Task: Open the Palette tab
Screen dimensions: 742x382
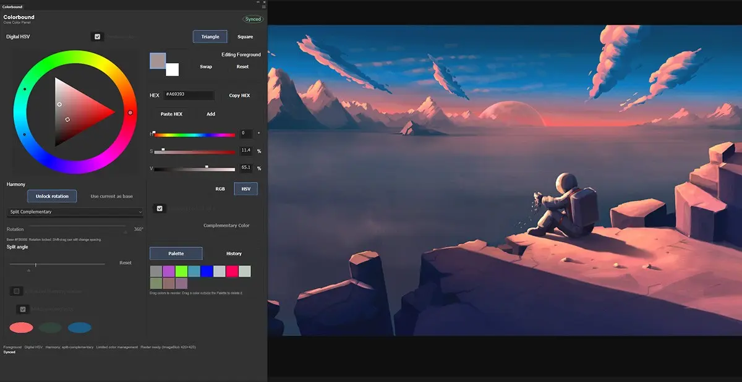Action: click(x=176, y=253)
